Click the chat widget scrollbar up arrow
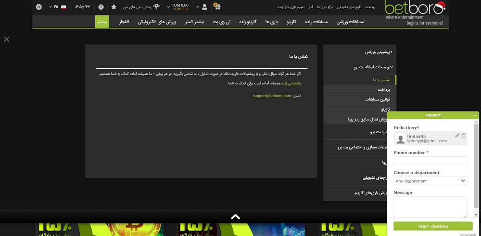Screen dimensions: 481x236 (x=476, y=122)
